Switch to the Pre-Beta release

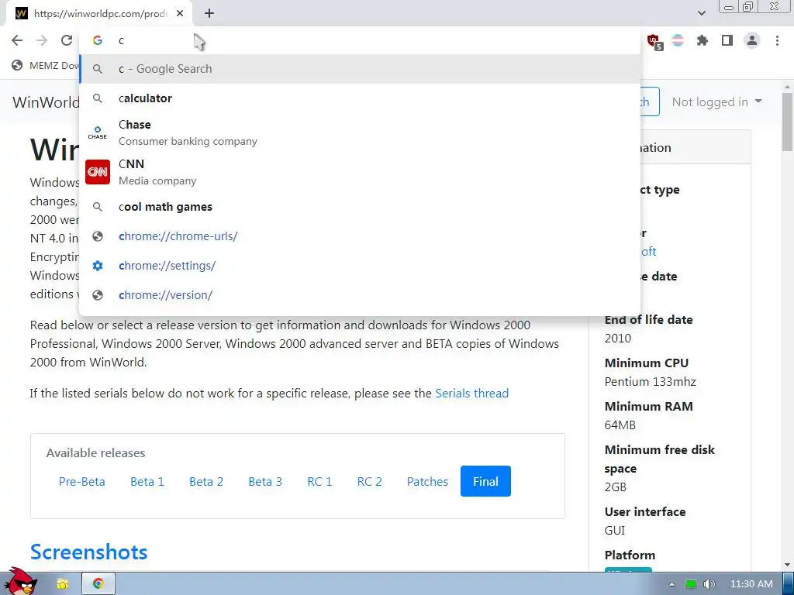[x=81, y=481]
